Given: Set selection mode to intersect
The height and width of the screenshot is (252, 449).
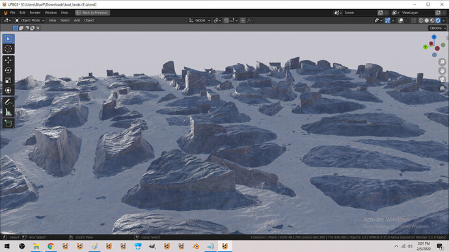Looking at the screenshot, I should pyautogui.click(x=38, y=28).
